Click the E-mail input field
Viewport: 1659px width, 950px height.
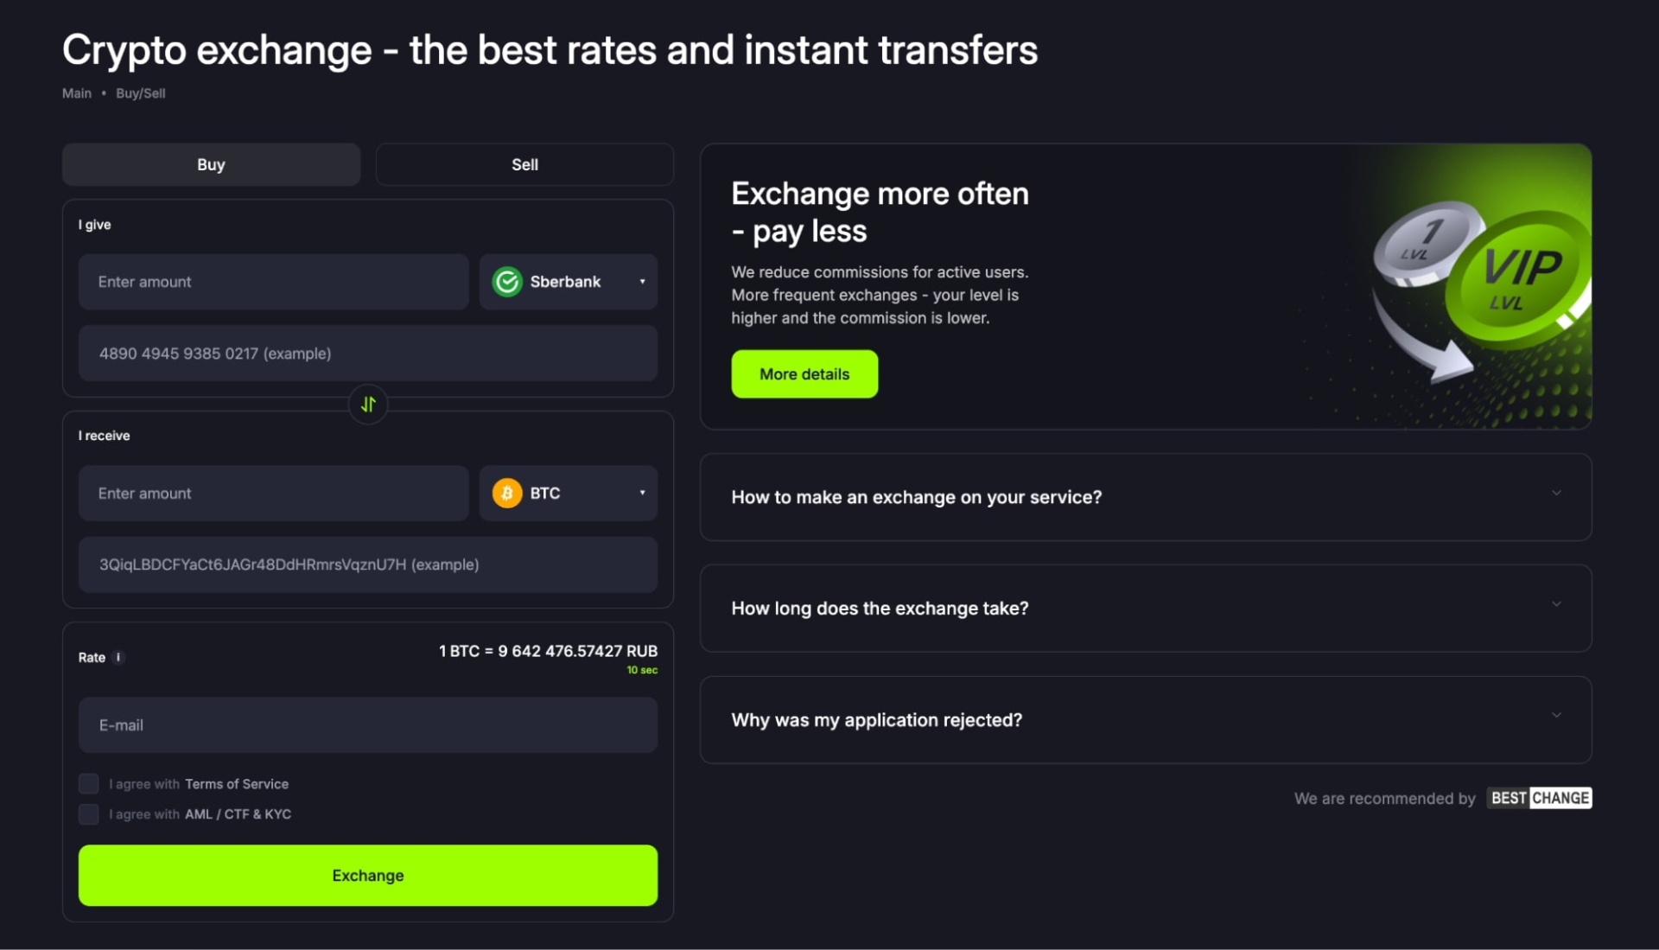coord(368,725)
